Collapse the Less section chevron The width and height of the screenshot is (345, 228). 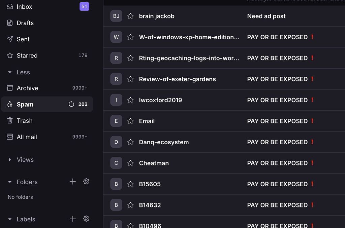(x=10, y=72)
